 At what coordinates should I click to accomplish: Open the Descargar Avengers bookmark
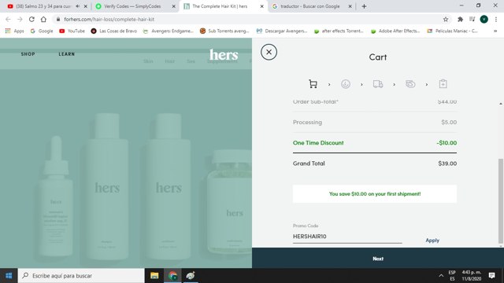tap(282, 31)
